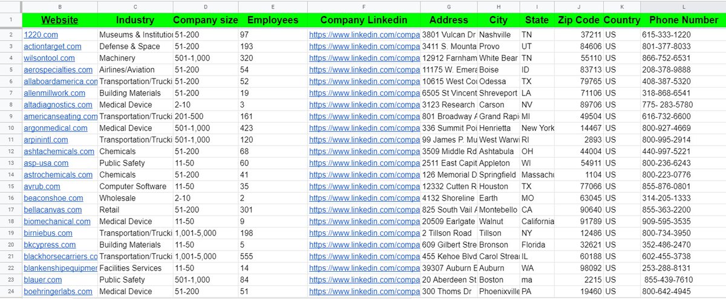Select phone number 314-205-1333

tap(683, 198)
